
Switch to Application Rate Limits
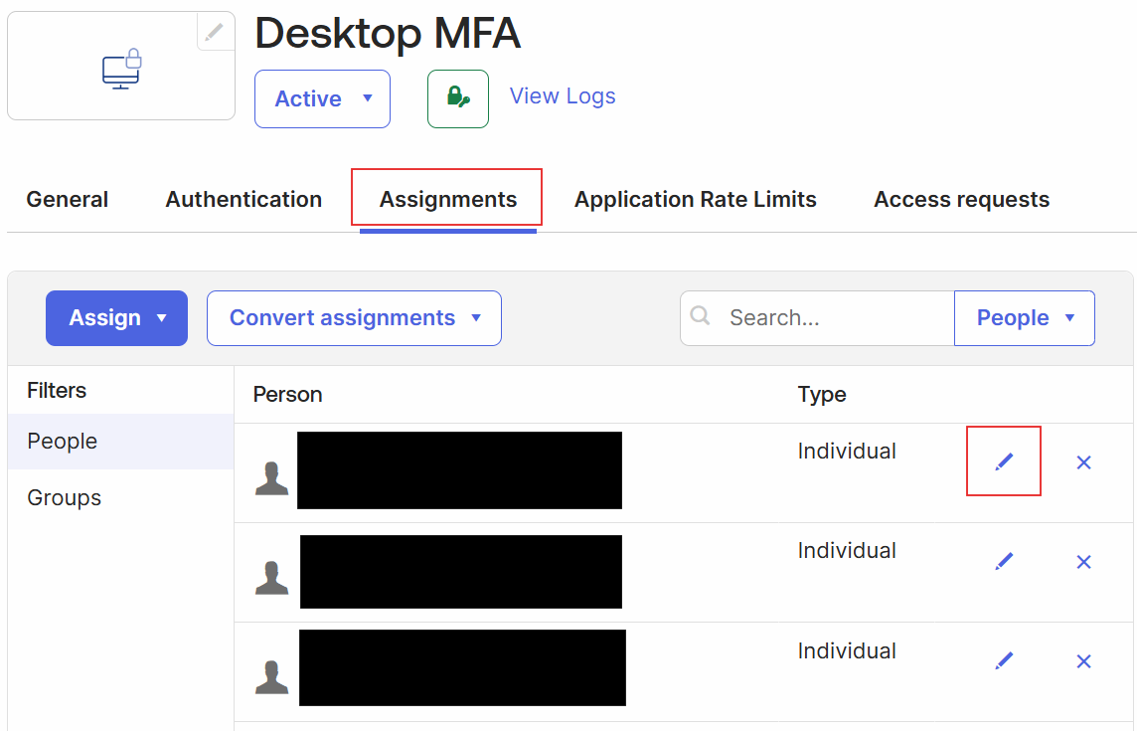(x=695, y=199)
